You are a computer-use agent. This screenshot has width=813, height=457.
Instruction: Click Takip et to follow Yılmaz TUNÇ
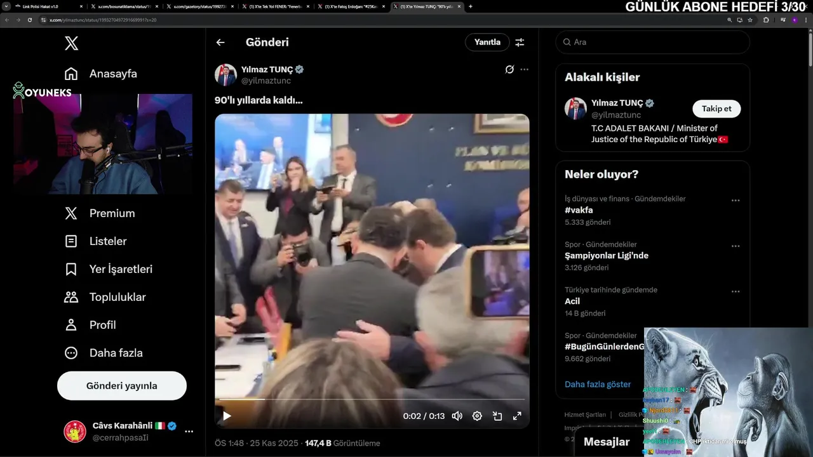tap(716, 109)
